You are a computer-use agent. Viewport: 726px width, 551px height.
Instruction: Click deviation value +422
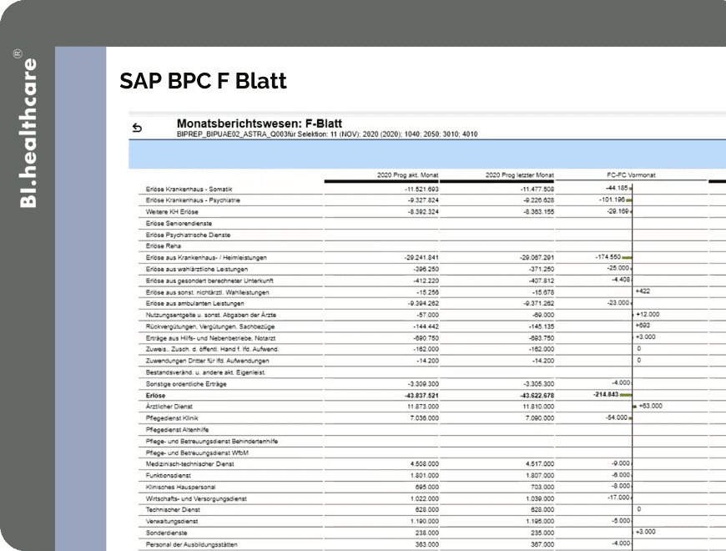click(643, 291)
